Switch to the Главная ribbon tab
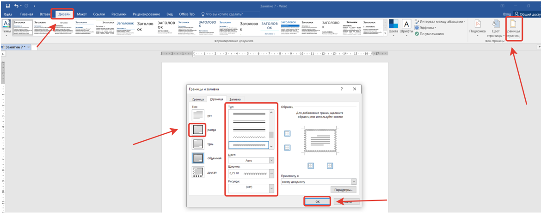Viewport: 541px width, 213px height. point(26,14)
